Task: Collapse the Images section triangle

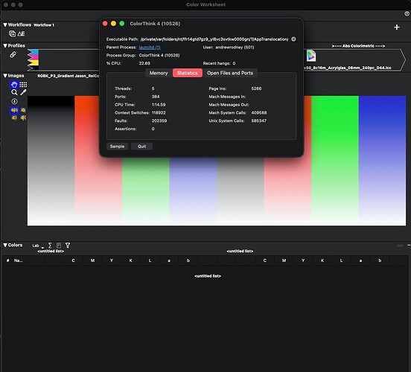Action: [x=5, y=76]
